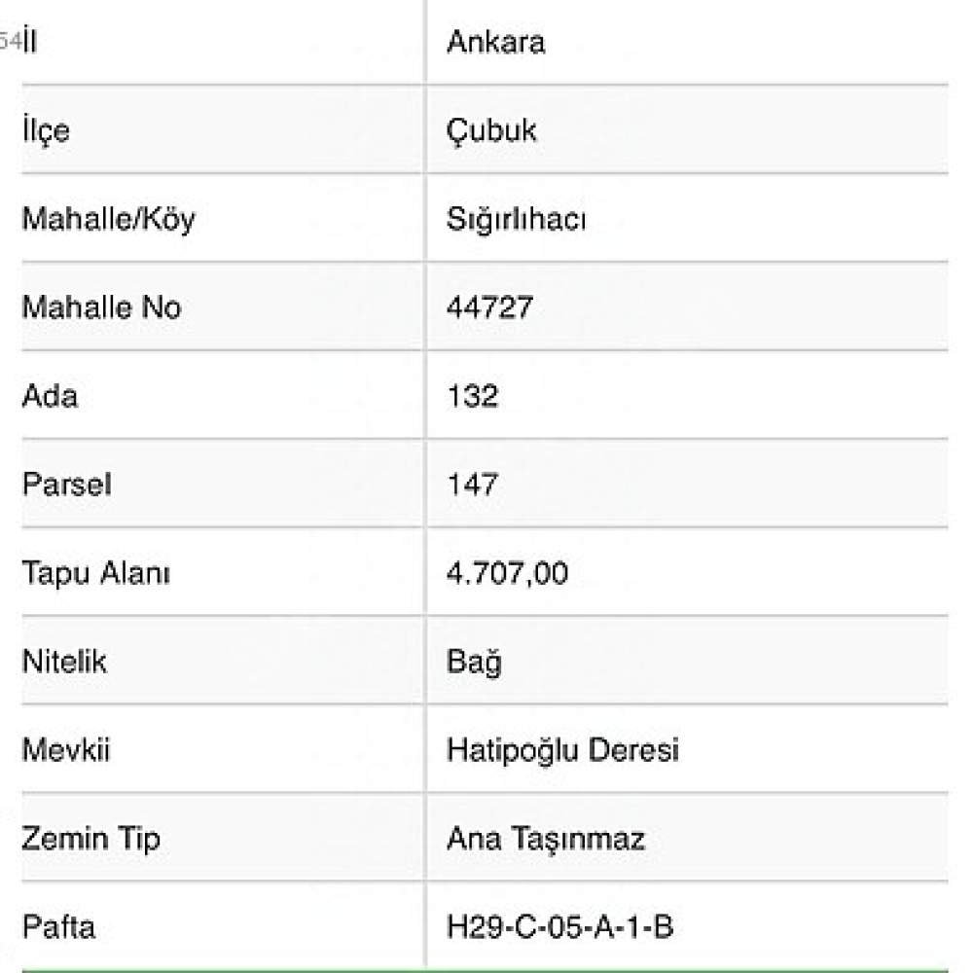Select the Parsel value 147
Viewport: 973px width, 973px height.
point(472,484)
